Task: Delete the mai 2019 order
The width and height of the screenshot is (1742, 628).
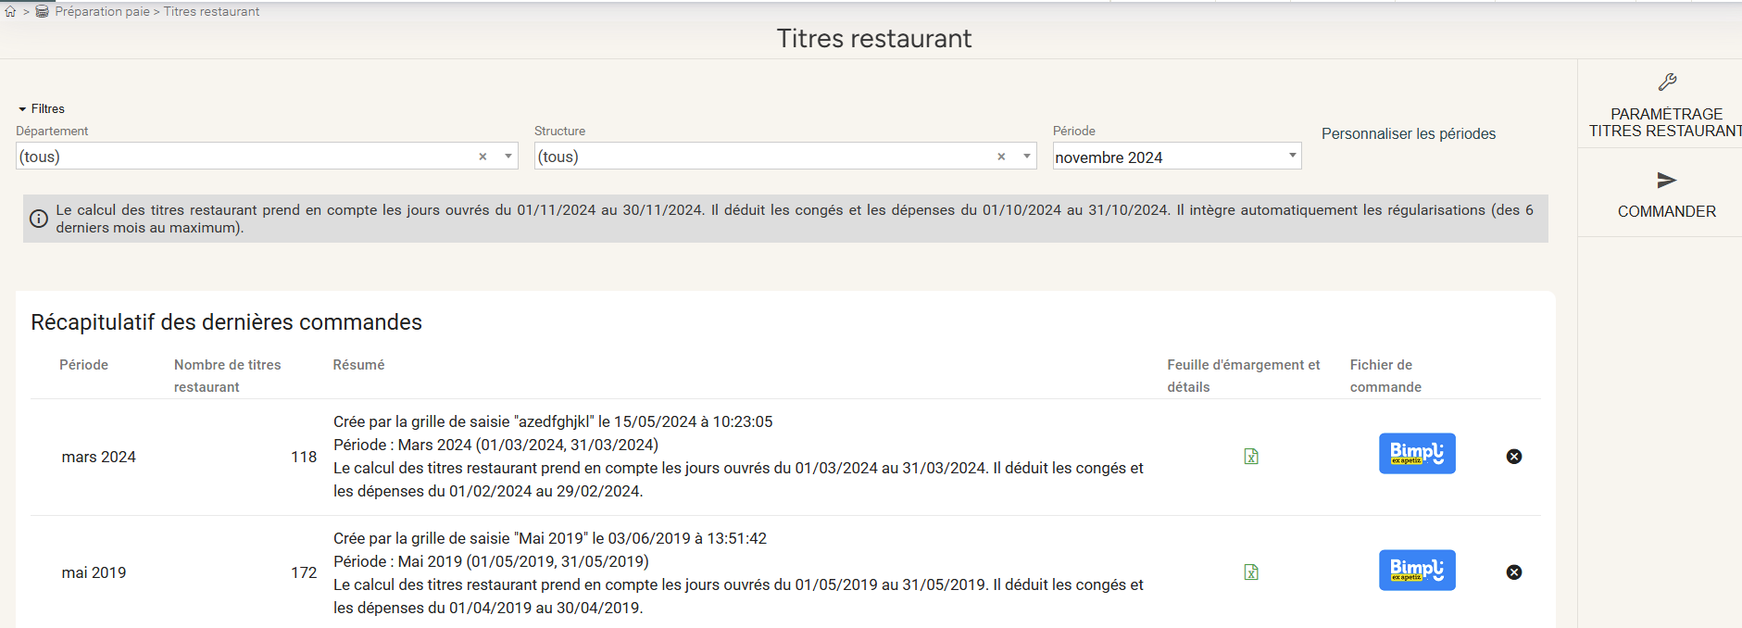Action: (1514, 572)
